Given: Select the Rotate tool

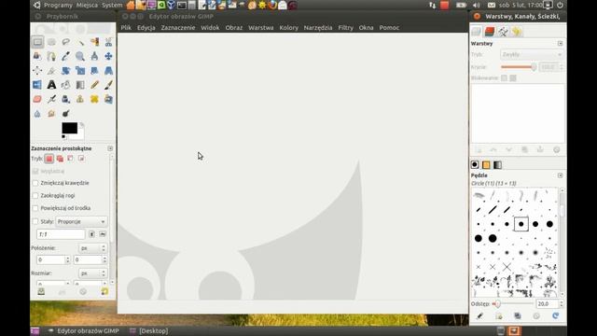Looking at the screenshot, I should (66, 71).
